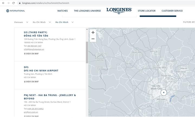
Task: Click the ĐỒNG HỒ TÂN TÂN store name
Action: click(36, 36)
